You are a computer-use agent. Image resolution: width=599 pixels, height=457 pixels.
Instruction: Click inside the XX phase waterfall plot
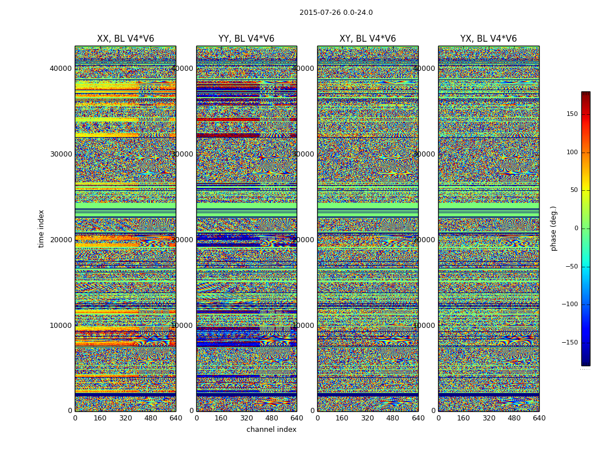[126, 228]
